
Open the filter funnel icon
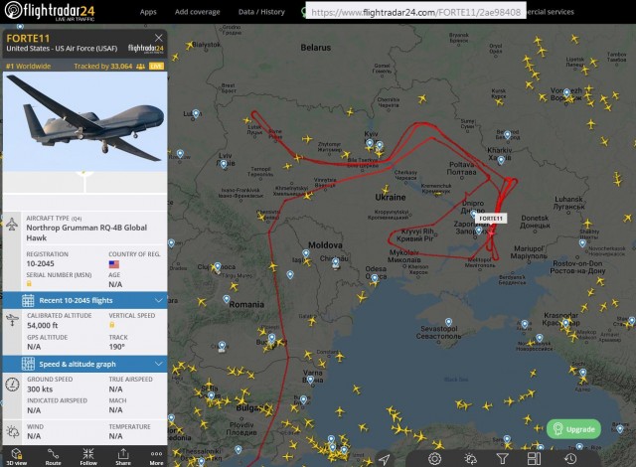(502, 458)
